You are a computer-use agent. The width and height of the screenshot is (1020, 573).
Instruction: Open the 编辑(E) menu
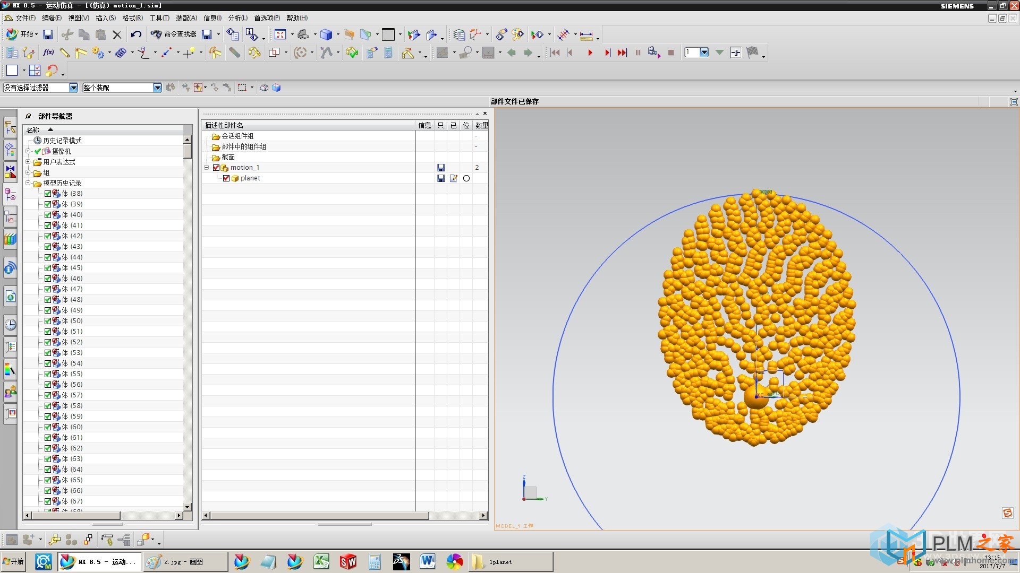point(52,18)
